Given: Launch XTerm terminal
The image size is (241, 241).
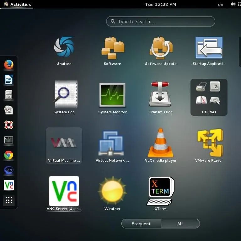Looking at the screenshot, I should coord(161,194).
